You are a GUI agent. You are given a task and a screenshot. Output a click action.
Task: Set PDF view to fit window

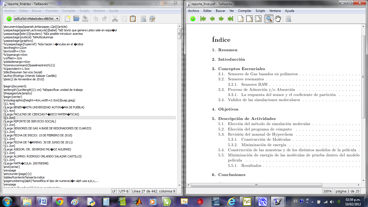point(258,19)
